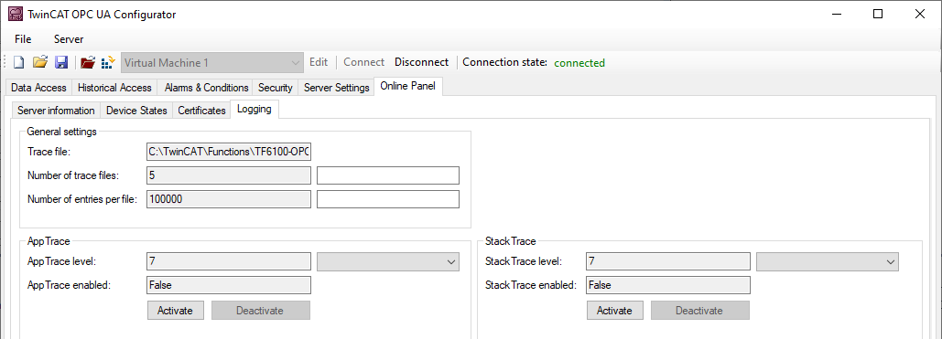The height and width of the screenshot is (339, 942).
Task: Click the 'Number of trace files:' label
Action: pyautogui.click(x=73, y=175)
